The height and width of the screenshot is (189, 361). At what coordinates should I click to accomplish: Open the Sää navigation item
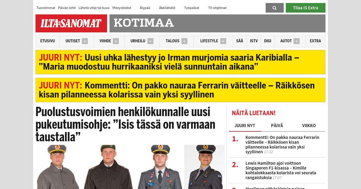pyautogui.click(x=240, y=41)
